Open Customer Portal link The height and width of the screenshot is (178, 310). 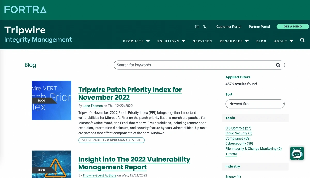(229, 27)
